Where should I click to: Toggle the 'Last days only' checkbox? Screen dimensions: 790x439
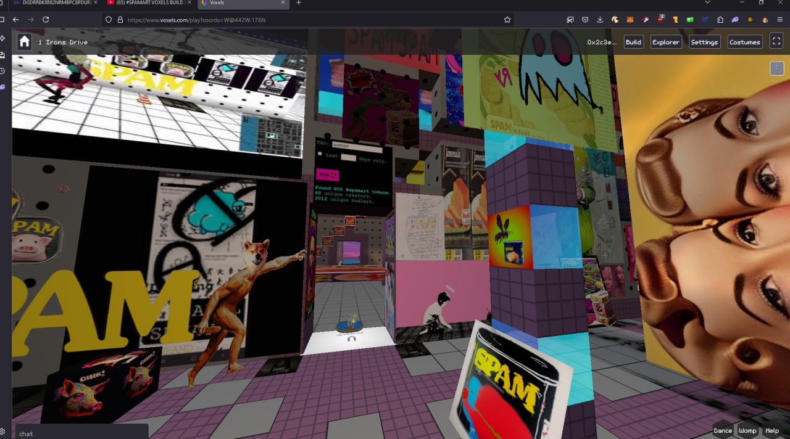pyautogui.click(x=320, y=154)
